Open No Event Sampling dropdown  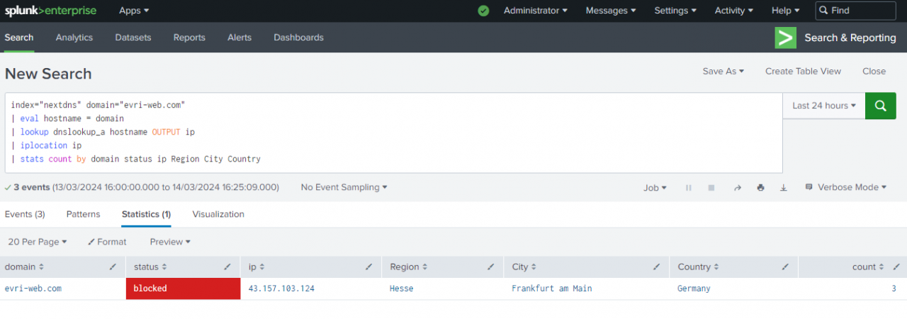[344, 188]
